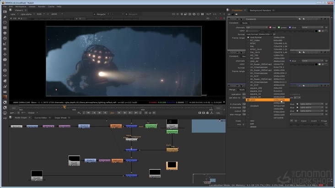
Task: Switch to the Curve Editor tab
Action: click(x=41, y=118)
